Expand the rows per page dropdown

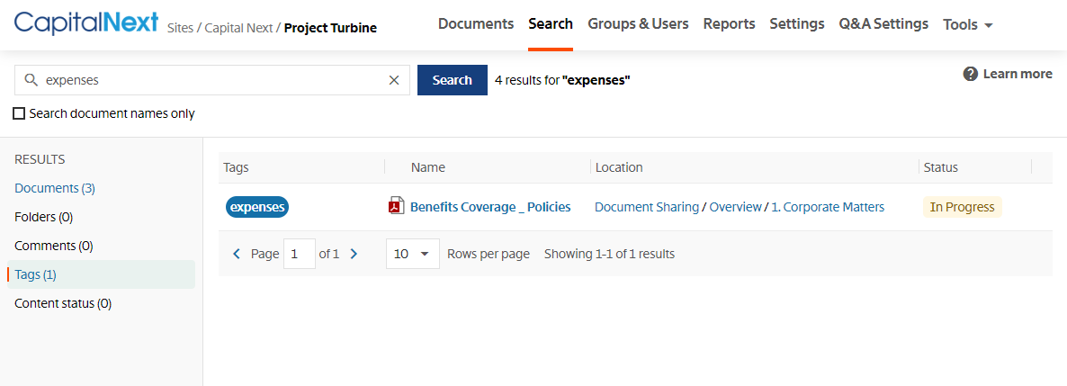(x=412, y=254)
